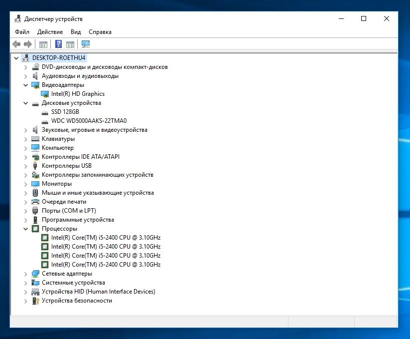
Task: Click the Forward arrow toolbar icon
Action: tap(28, 44)
